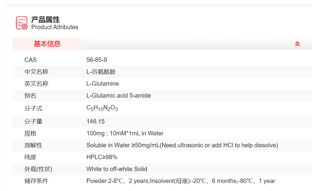
Task: Click the White to off-white Solid appearance
Action: point(117,169)
